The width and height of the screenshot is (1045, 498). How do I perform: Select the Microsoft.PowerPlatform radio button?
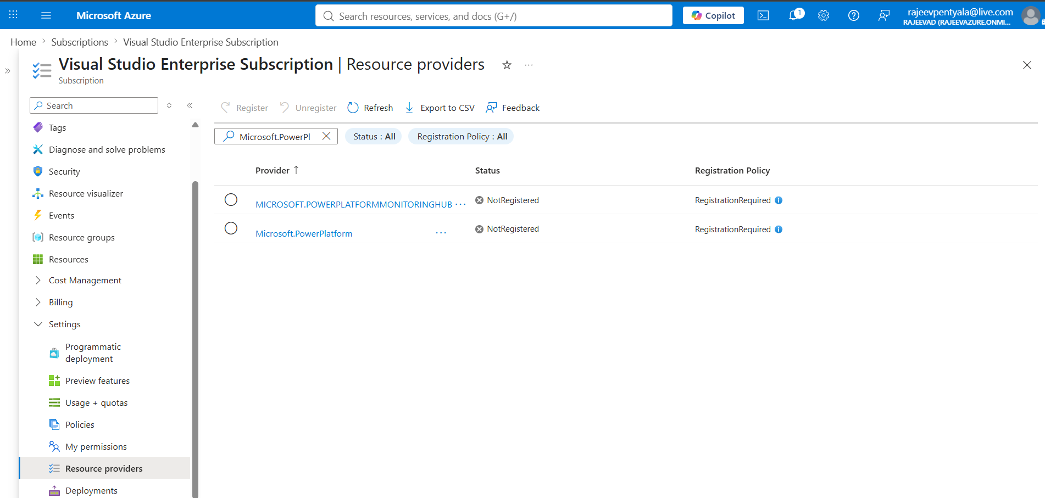pyautogui.click(x=231, y=228)
